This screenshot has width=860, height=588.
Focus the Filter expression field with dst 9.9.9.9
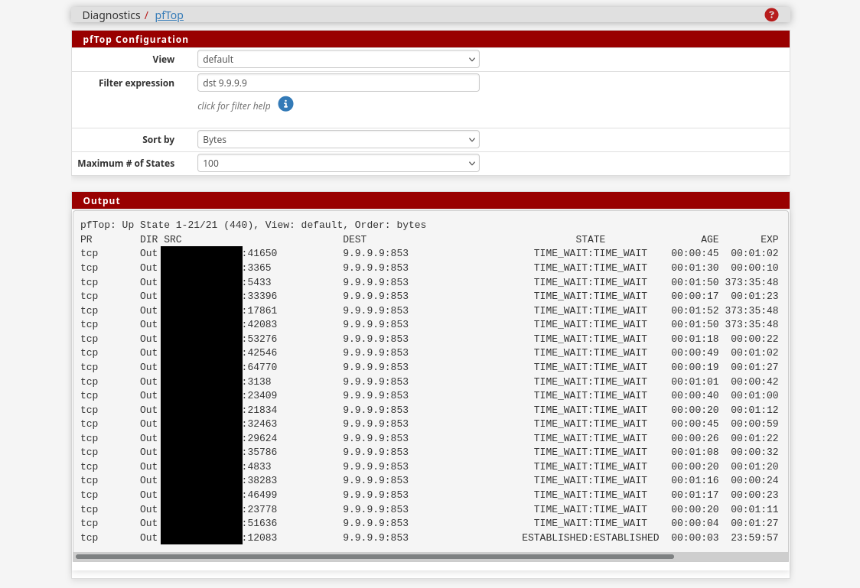[x=338, y=83]
